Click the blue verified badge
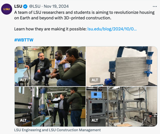The height and width of the screenshot is (134, 160). 25,6
